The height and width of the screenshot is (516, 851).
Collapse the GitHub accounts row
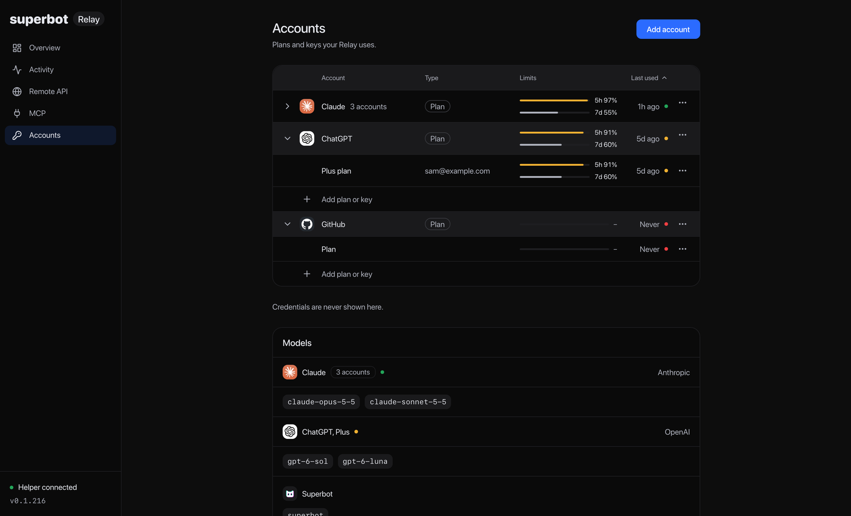(x=287, y=224)
